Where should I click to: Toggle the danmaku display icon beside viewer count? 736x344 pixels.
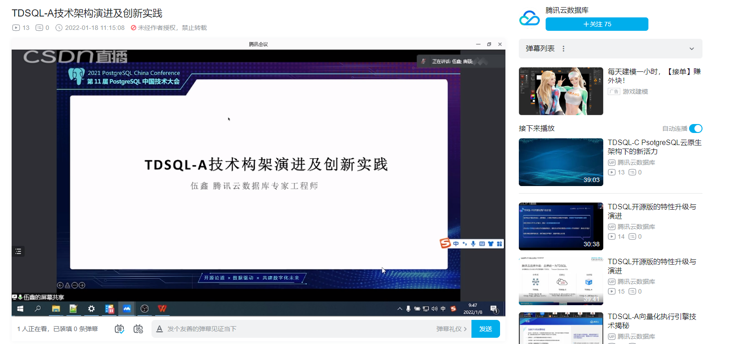(119, 329)
